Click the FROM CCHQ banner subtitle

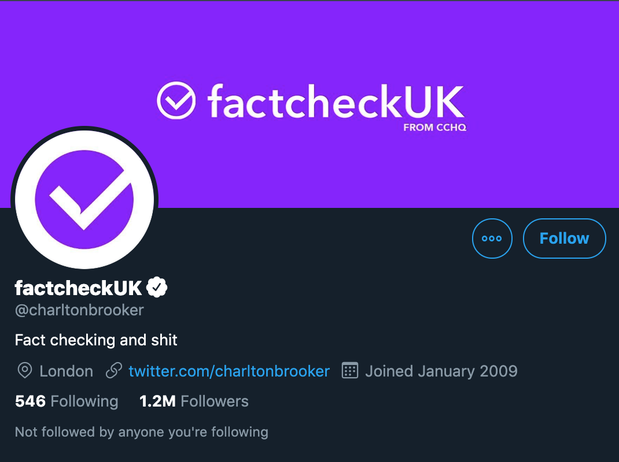pos(434,128)
